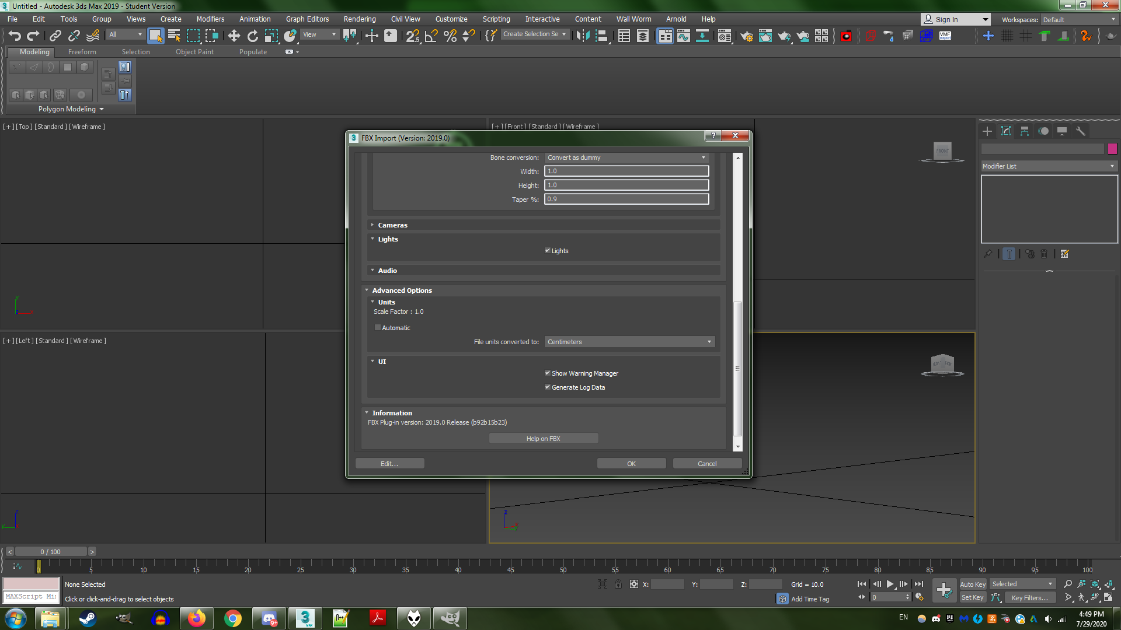The width and height of the screenshot is (1121, 630).
Task: Uncheck the Lights checkbox
Action: 548,251
